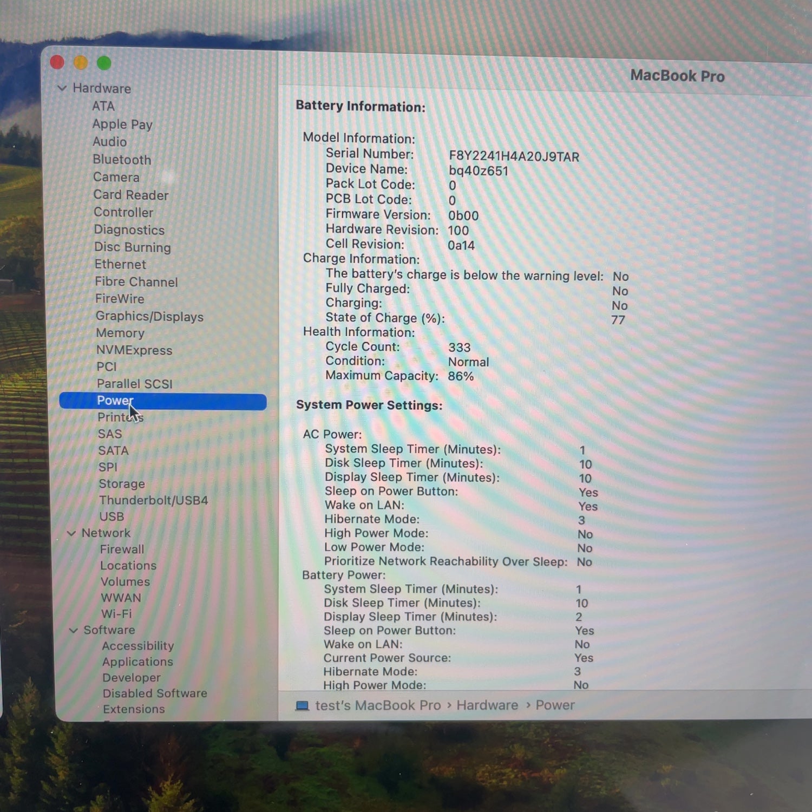
Task: Select NVMExpress in the sidebar
Action: [x=134, y=350]
